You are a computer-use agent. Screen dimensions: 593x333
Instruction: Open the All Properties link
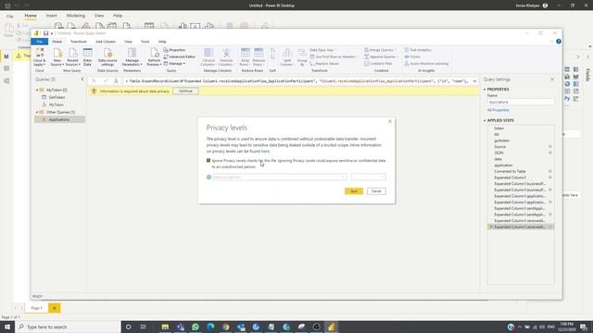(x=498, y=110)
